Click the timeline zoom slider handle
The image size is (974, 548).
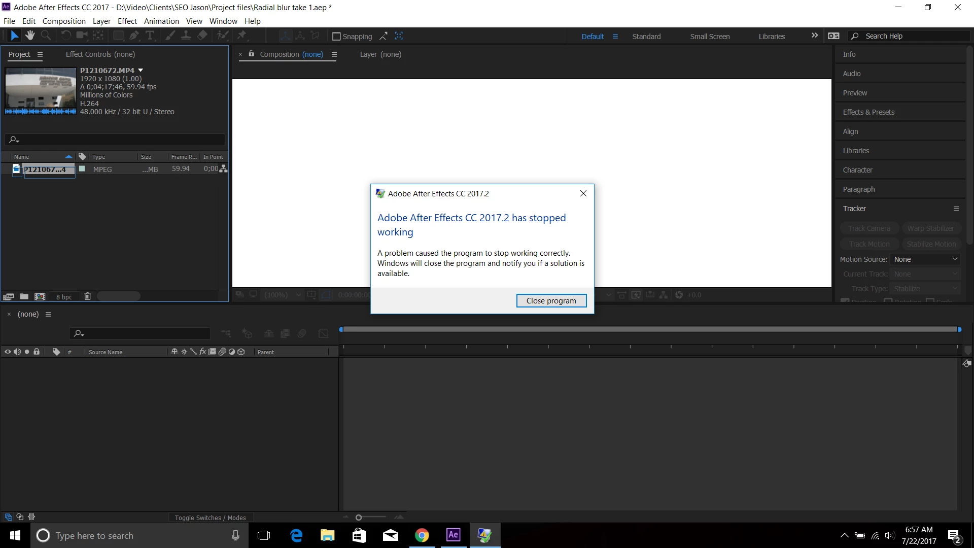point(359,518)
